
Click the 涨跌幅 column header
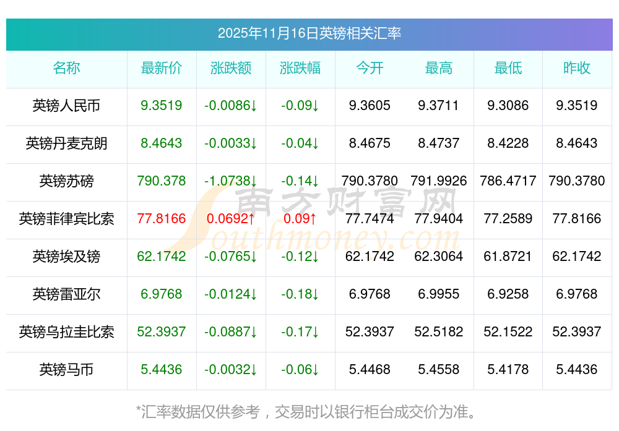pyautogui.click(x=300, y=68)
